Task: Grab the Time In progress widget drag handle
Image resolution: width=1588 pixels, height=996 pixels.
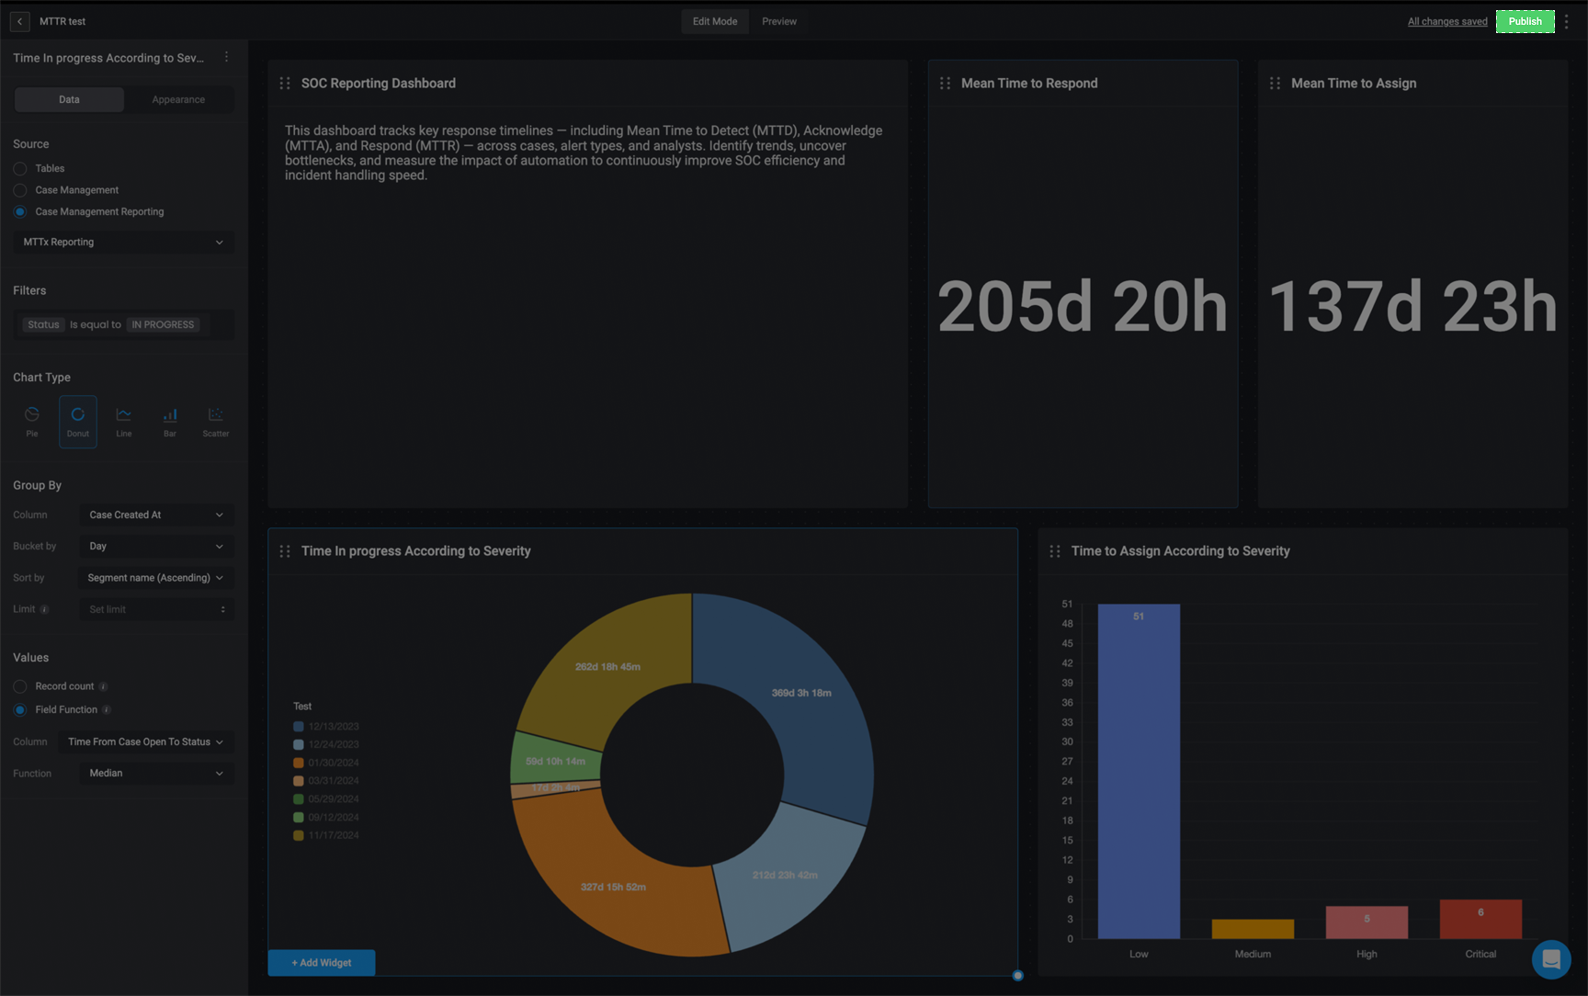Action: (x=285, y=551)
